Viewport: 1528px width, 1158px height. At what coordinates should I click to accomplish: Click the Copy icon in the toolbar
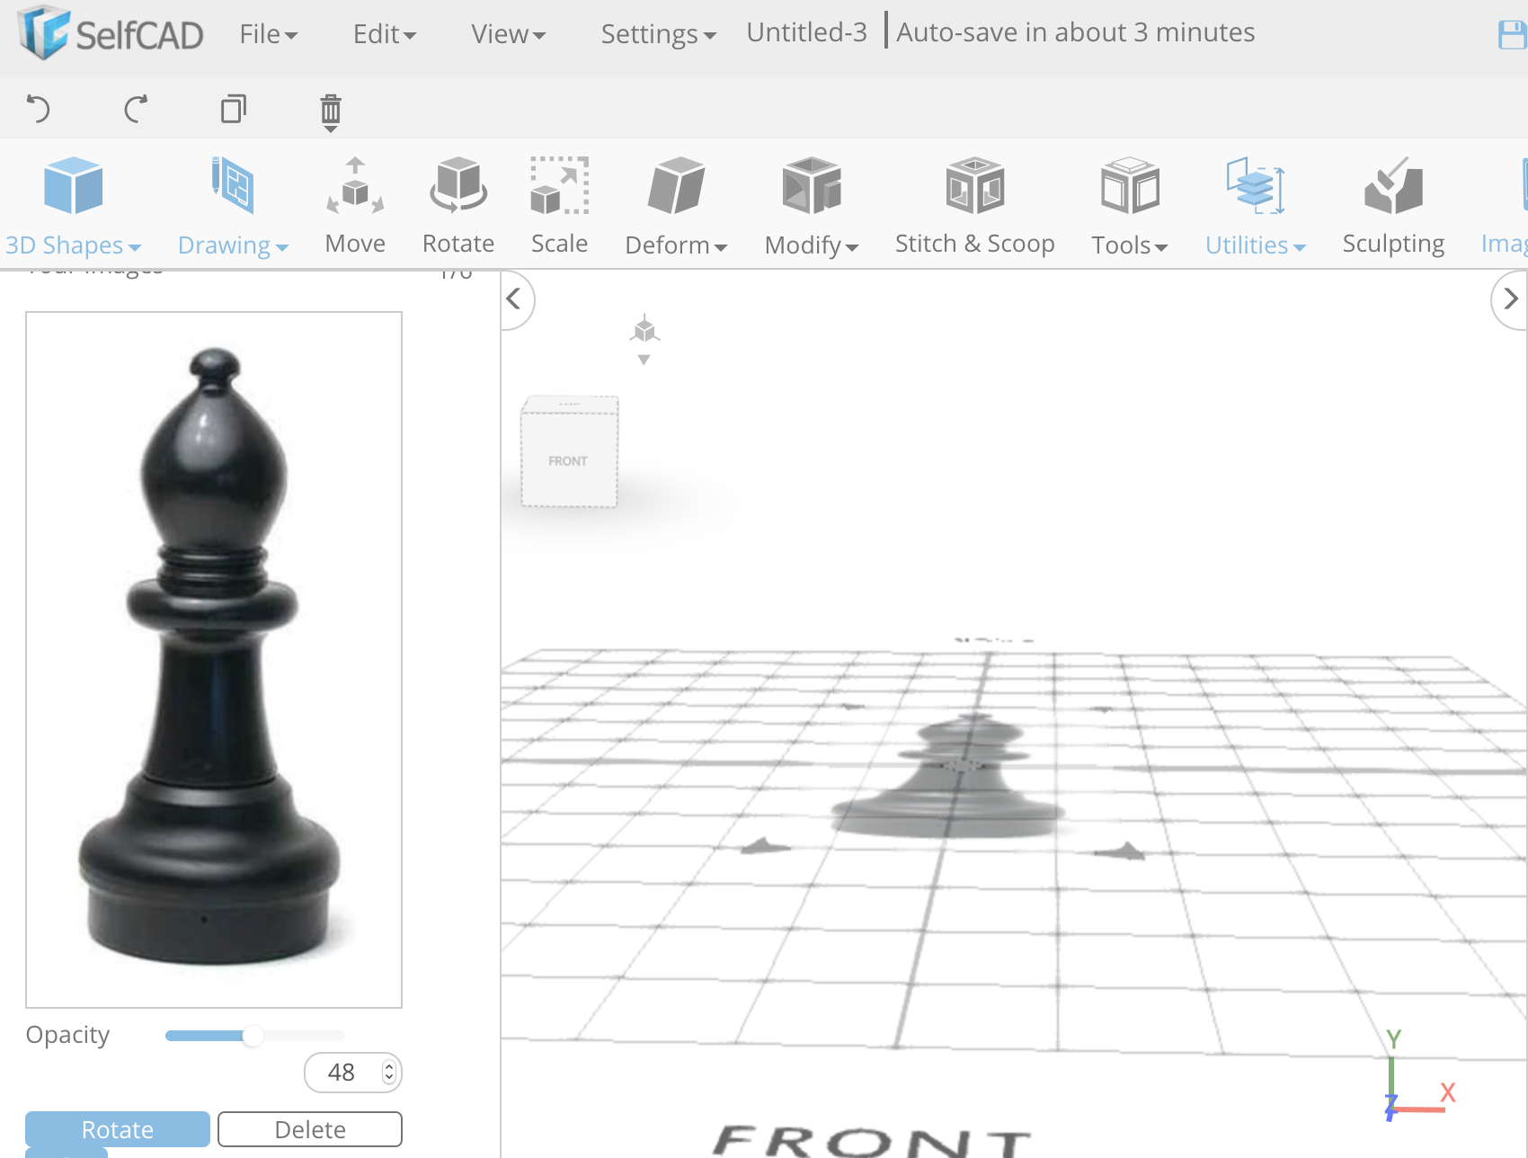coord(234,109)
